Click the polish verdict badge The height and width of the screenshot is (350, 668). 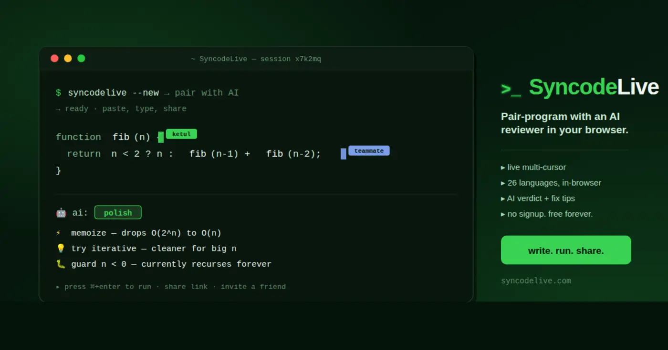coord(118,212)
